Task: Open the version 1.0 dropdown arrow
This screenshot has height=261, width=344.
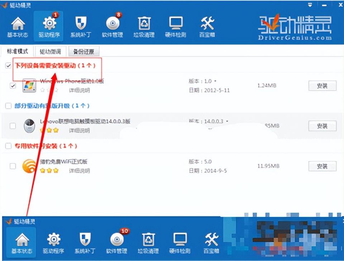Action: click(x=215, y=81)
